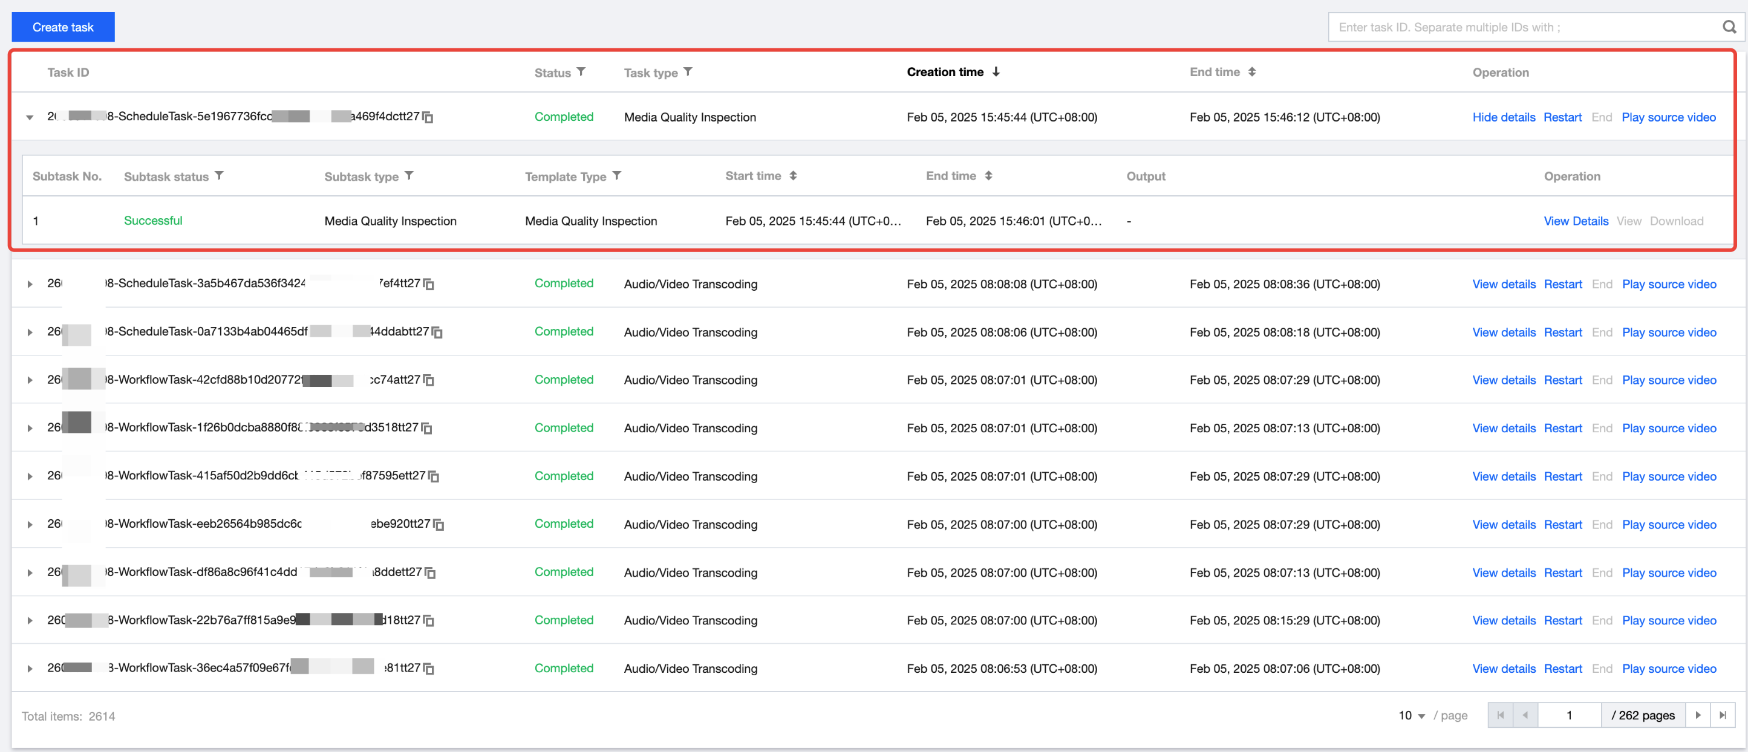Open Template Type filter icon
1748x752 pixels.
pos(617,176)
